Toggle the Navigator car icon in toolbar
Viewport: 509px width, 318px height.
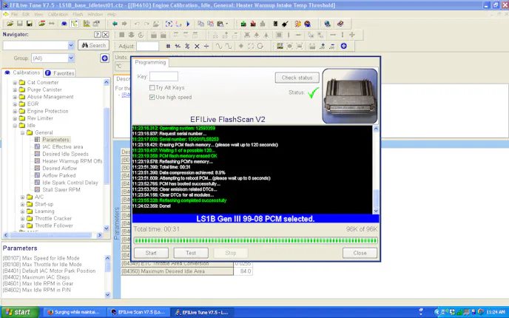(x=64, y=24)
